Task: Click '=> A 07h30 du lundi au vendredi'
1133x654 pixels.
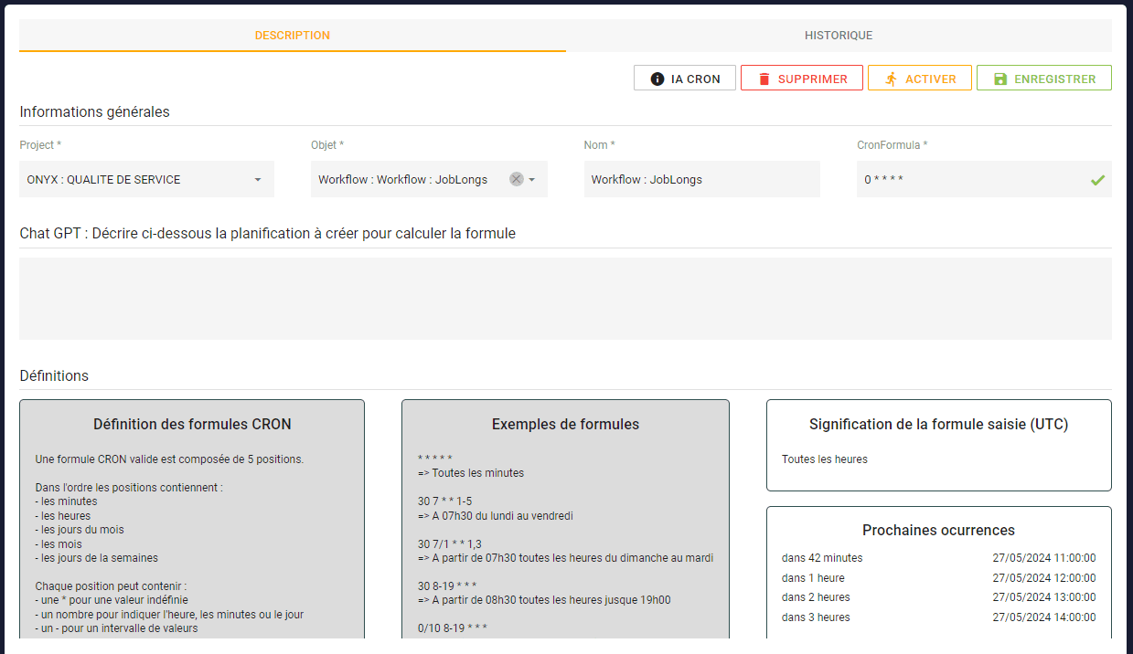Action: click(x=496, y=515)
